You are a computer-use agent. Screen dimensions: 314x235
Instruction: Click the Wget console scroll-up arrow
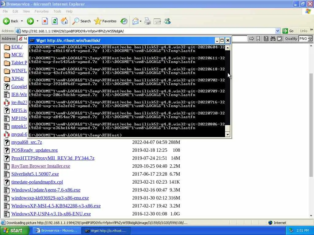pyautogui.click(x=228, y=47)
